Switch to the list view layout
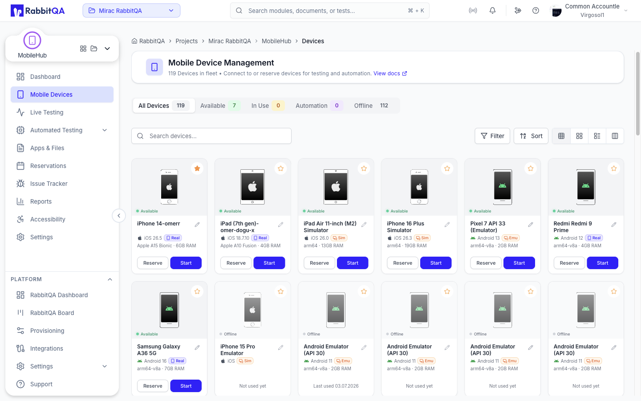Image resolution: width=641 pixels, height=401 pixels. click(597, 136)
